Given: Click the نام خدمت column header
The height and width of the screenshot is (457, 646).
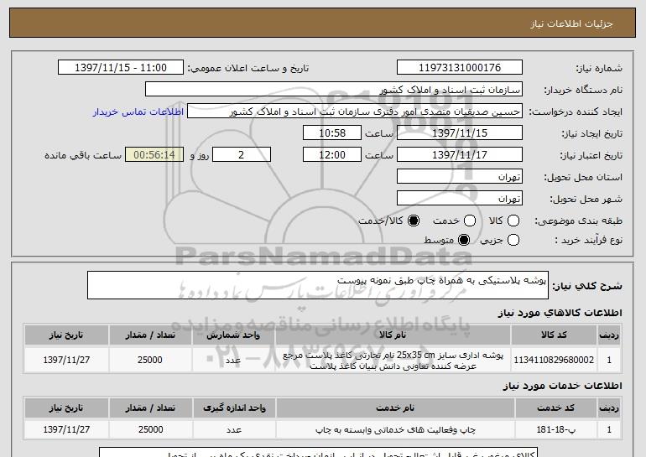Looking at the screenshot, I should 395,408.
